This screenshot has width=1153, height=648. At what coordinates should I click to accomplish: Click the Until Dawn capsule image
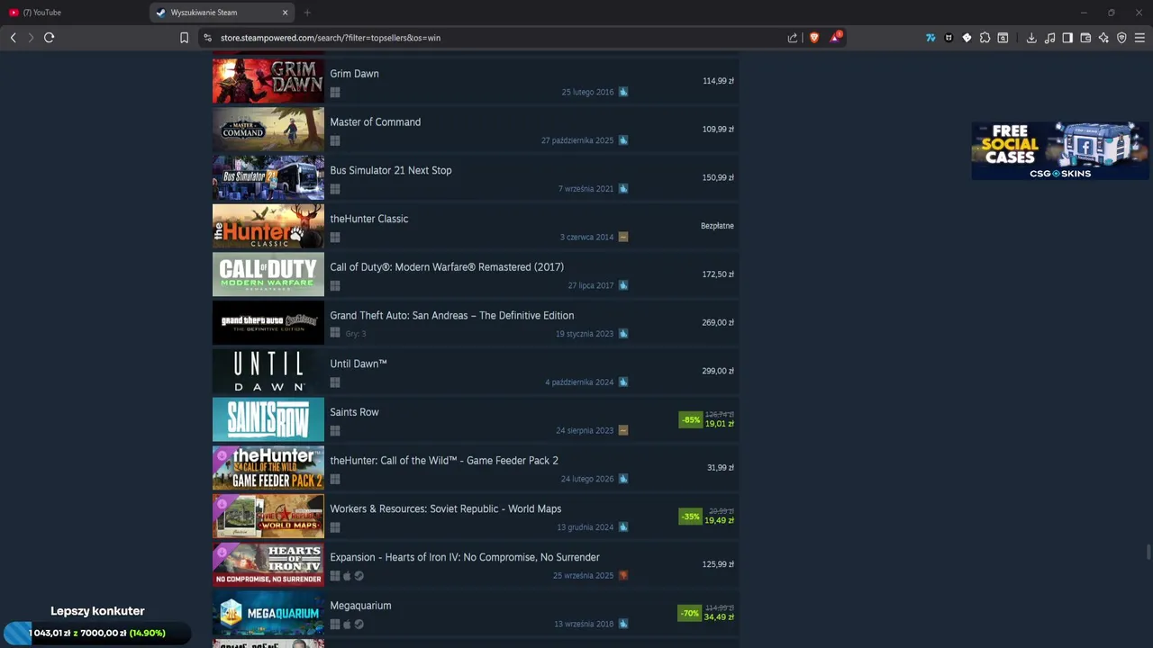point(268,371)
